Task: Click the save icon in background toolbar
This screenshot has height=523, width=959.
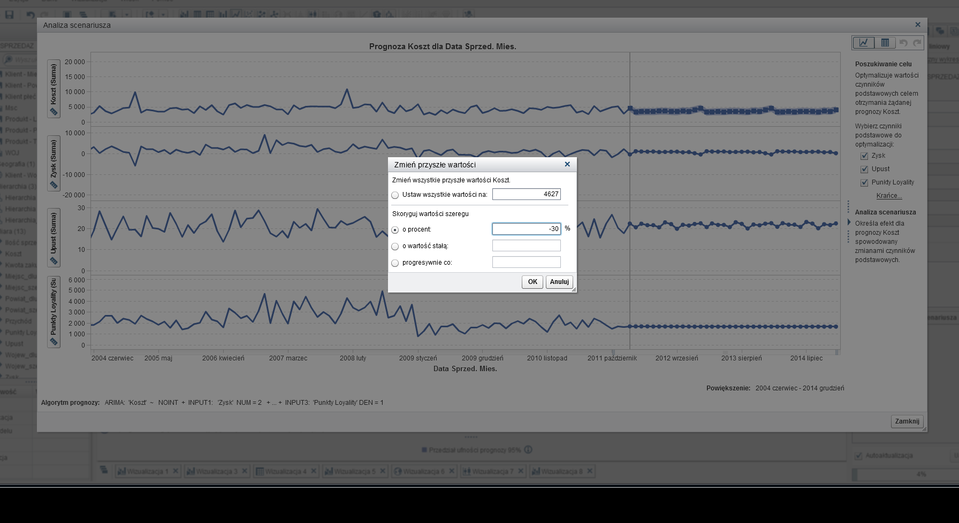Action: click(x=10, y=14)
